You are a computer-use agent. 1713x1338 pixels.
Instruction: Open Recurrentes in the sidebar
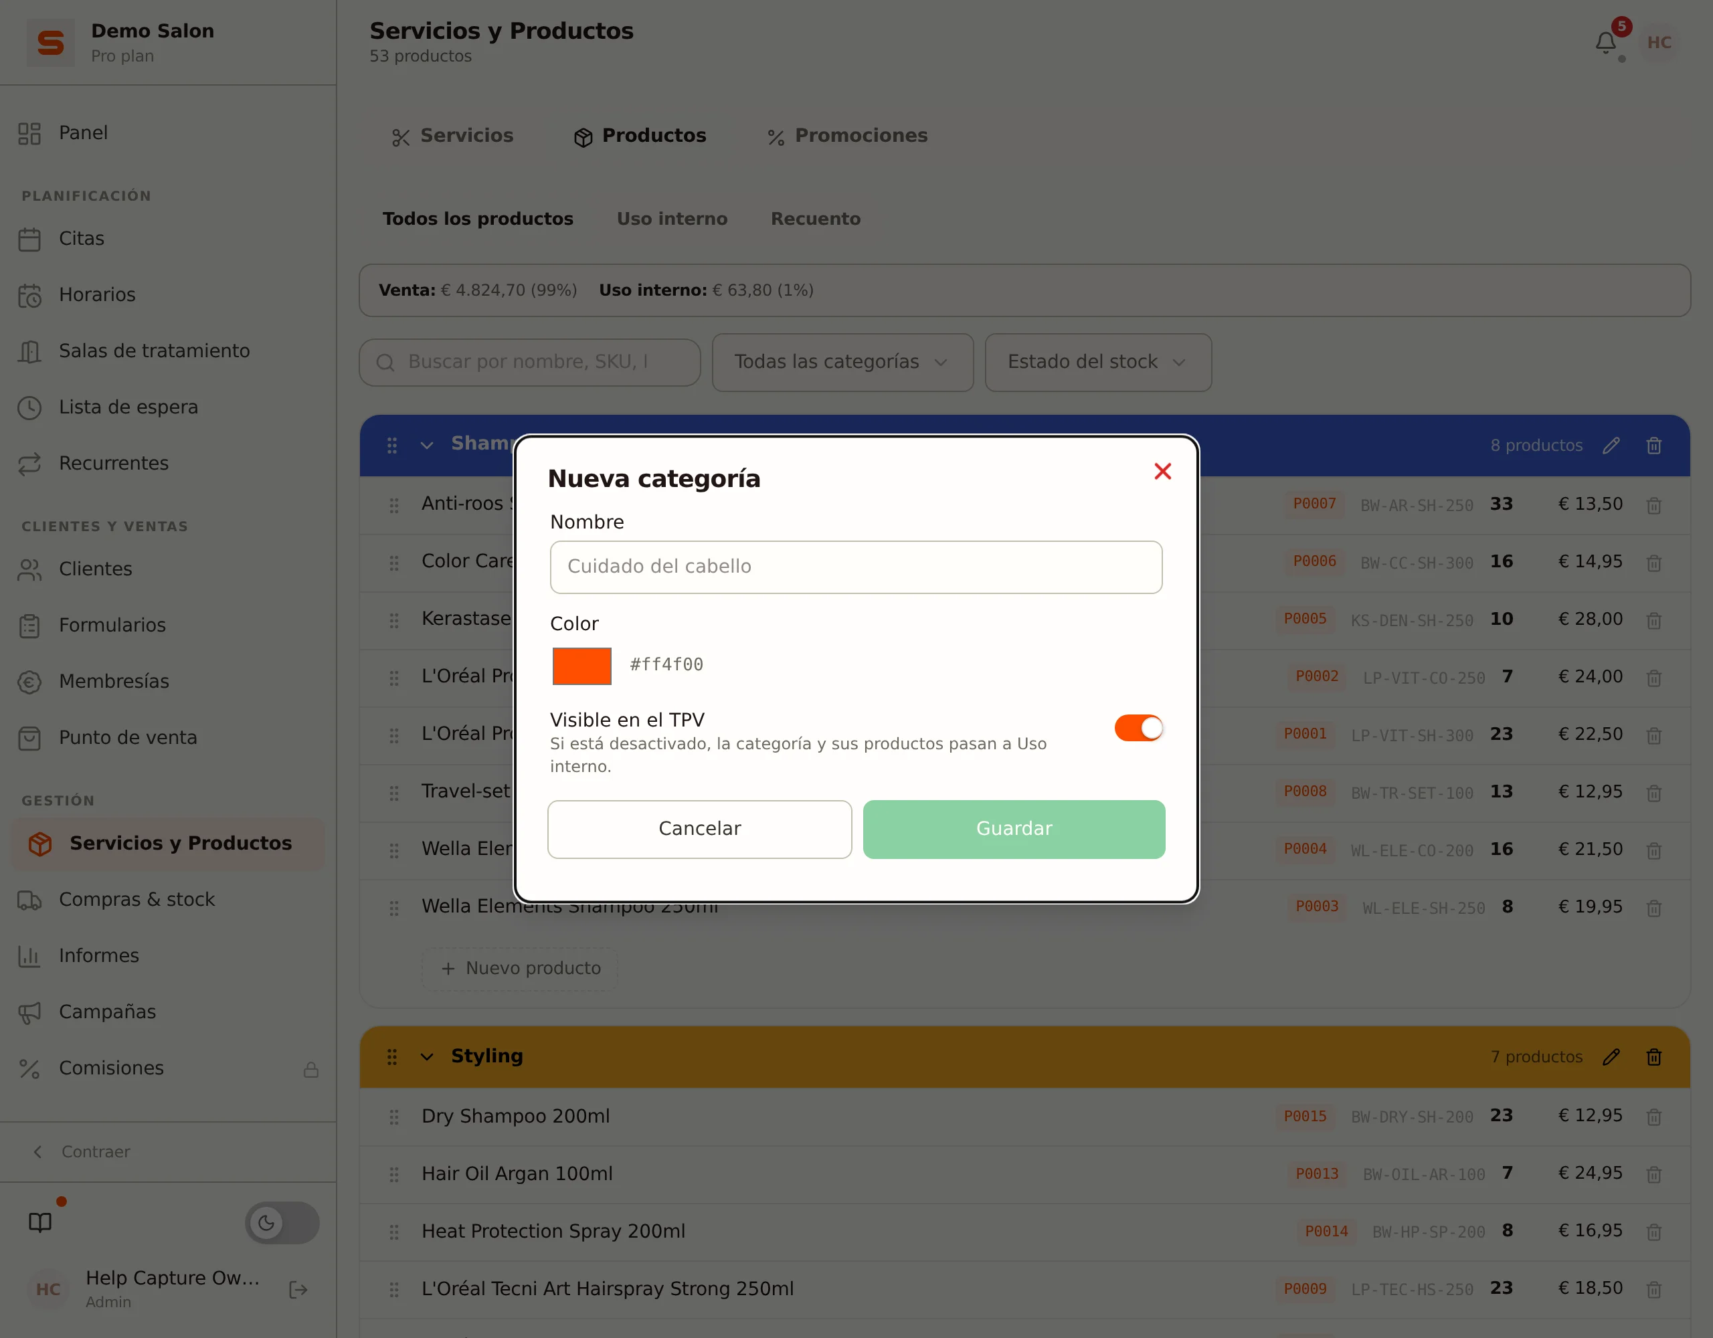tap(168, 464)
